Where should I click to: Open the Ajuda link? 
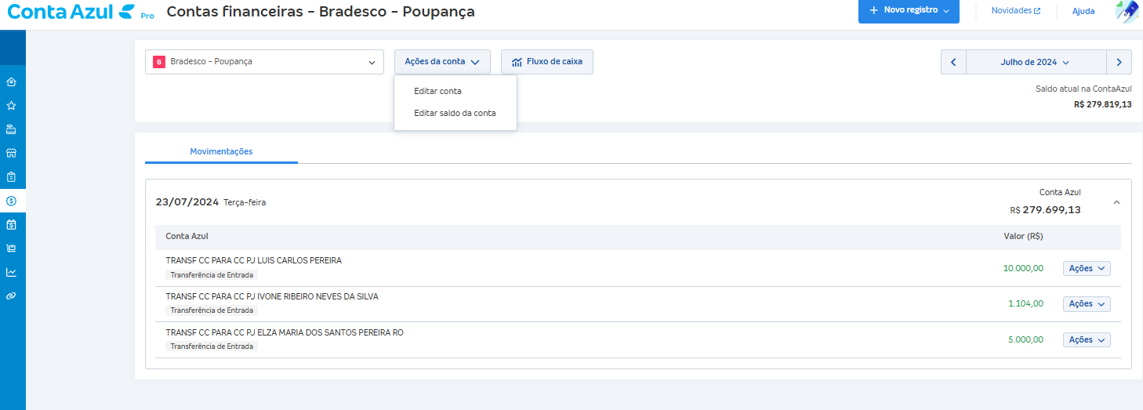1083,11
